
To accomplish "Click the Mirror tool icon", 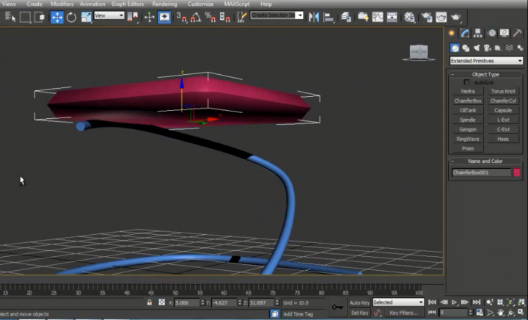I will click(315, 17).
